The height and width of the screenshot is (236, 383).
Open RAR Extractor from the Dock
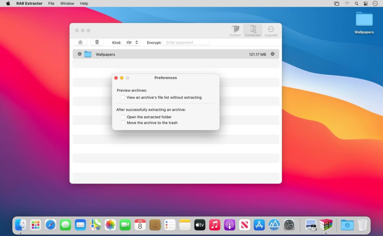(x=311, y=225)
